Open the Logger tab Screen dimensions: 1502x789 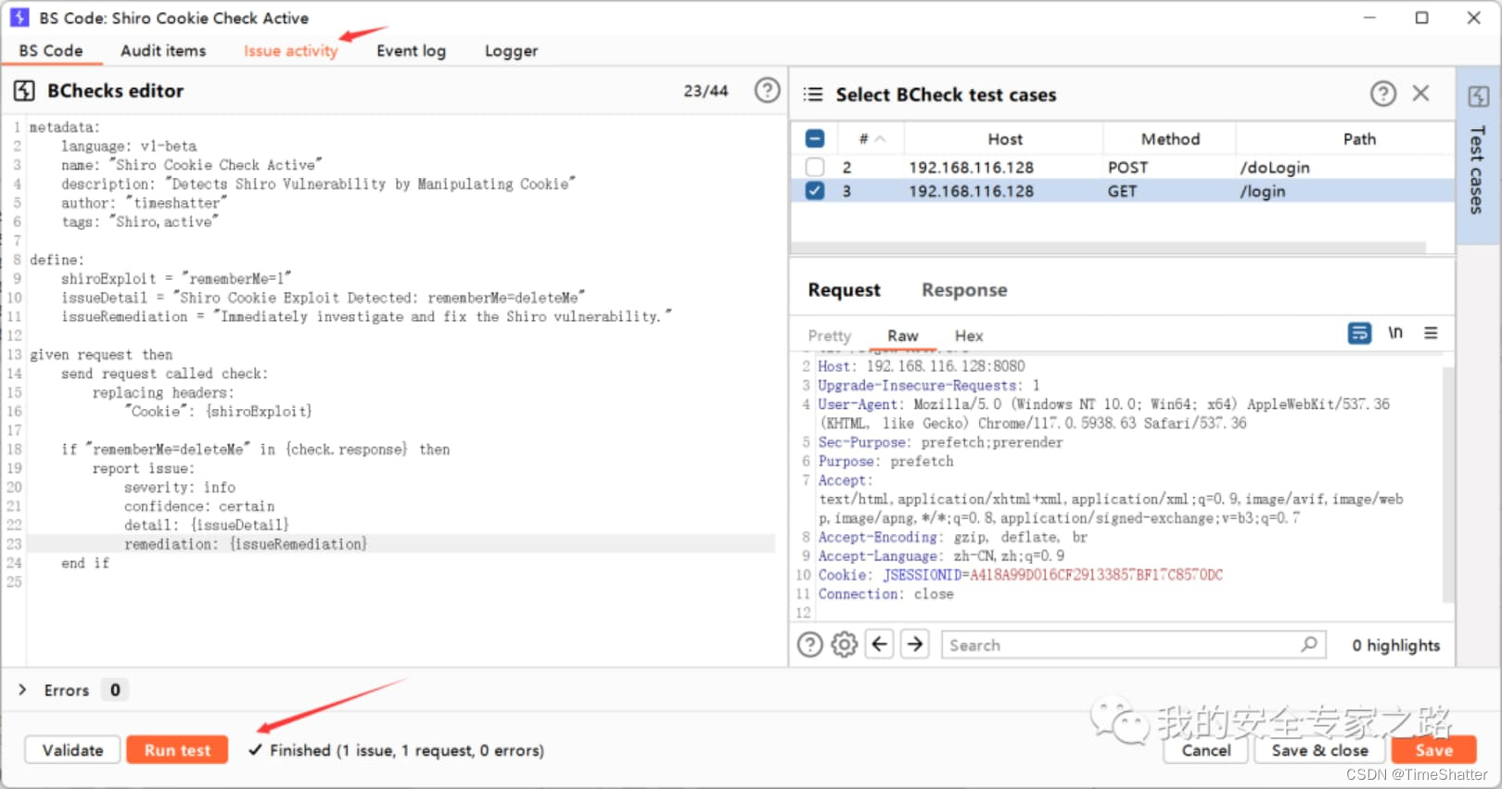pos(511,51)
